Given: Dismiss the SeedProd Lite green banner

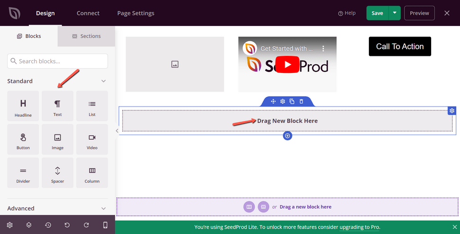Looking at the screenshot, I should [x=455, y=227].
